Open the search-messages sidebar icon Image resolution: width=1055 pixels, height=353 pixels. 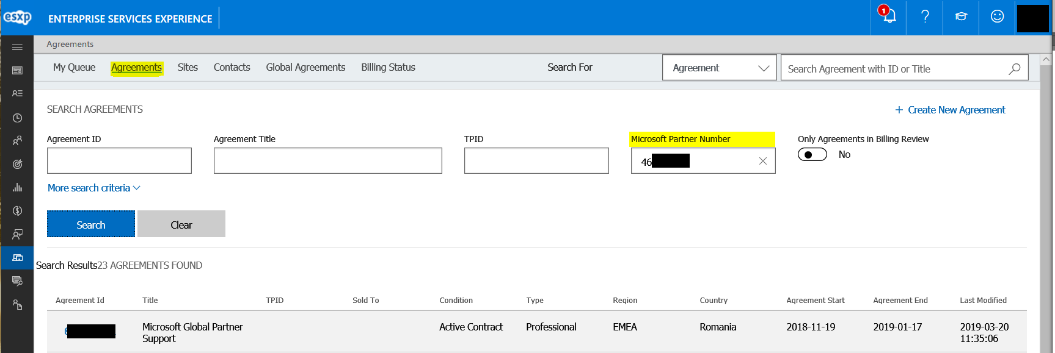[x=17, y=281]
